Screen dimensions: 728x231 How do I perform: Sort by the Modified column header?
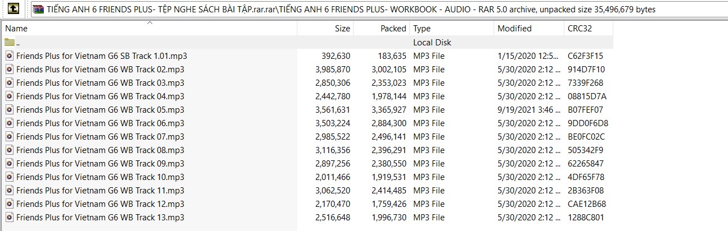pos(529,28)
